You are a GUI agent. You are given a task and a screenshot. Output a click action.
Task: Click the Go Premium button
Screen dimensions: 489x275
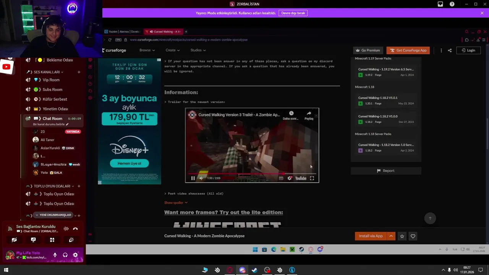(x=368, y=50)
